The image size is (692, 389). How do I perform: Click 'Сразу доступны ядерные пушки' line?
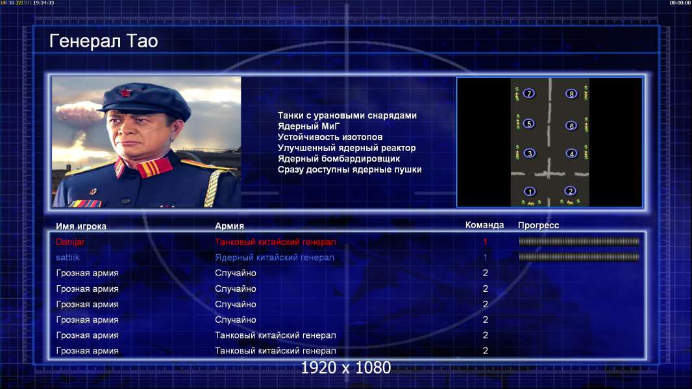click(x=349, y=170)
